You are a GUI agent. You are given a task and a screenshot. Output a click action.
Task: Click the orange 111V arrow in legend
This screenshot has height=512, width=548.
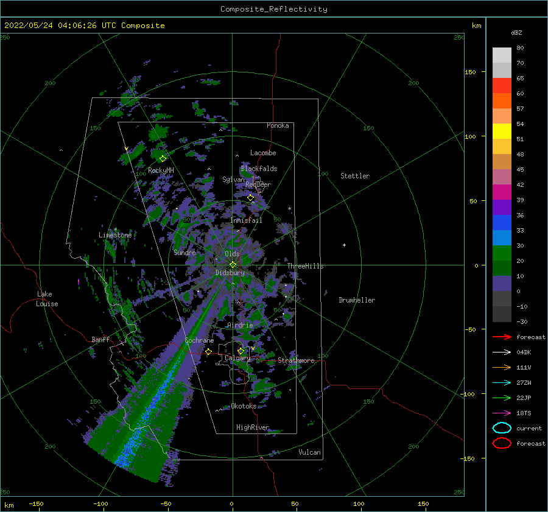(x=502, y=367)
